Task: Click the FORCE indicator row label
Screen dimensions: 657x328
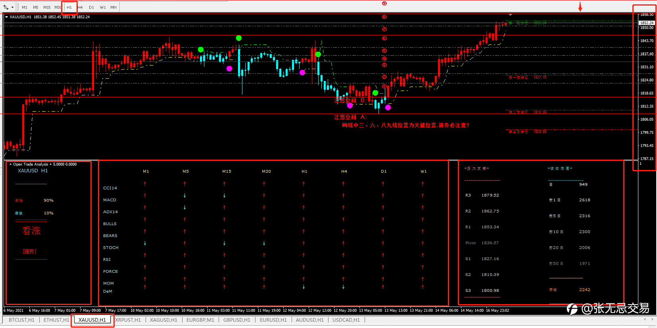Action: point(110,271)
